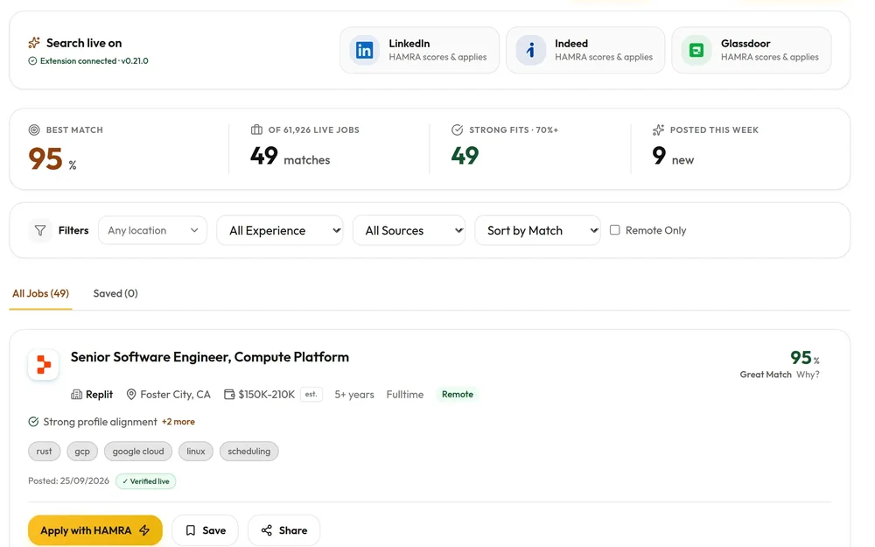The height and width of the screenshot is (547, 875).
Task: Click the rust skill tag
Action: click(44, 451)
